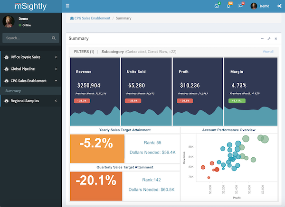This screenshot has height=207, width=285.
Task: Click the -5.2% yearly attainment tile
Action: pos(97,148)
